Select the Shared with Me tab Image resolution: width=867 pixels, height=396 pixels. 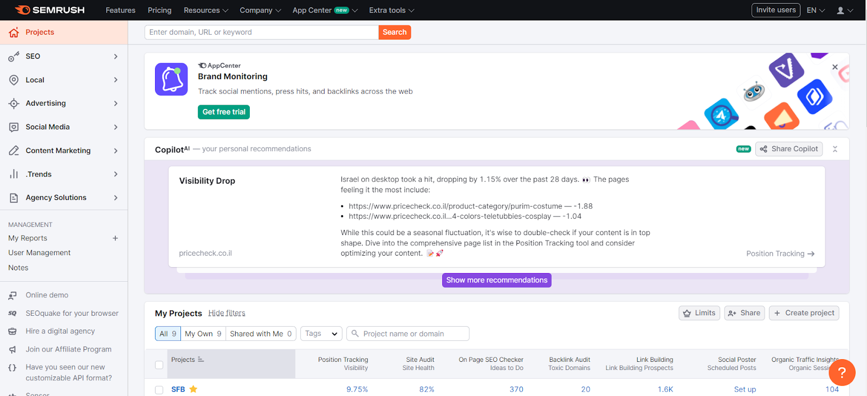(261, 334)
